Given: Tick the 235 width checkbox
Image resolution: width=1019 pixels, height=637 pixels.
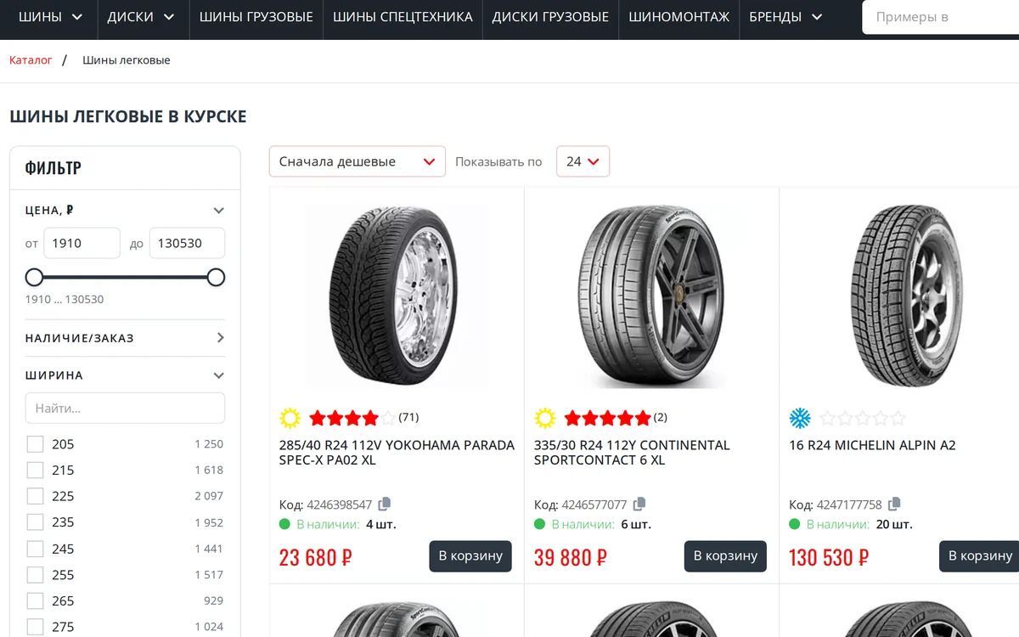Looking at the screenshot, I should [35, 522].
